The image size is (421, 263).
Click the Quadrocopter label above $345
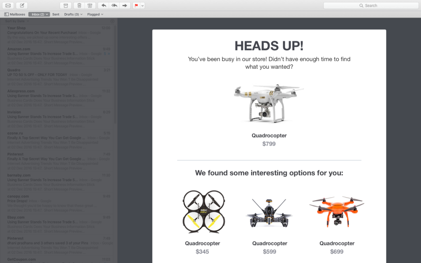202,243
